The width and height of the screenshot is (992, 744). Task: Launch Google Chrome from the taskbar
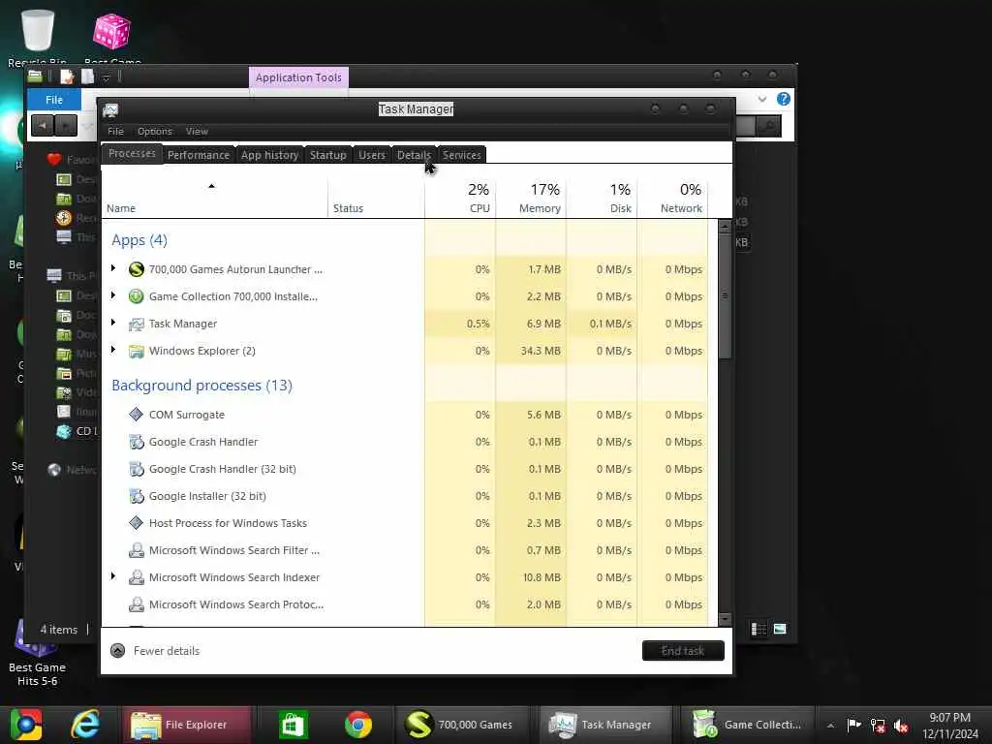[x=358, y=725]
